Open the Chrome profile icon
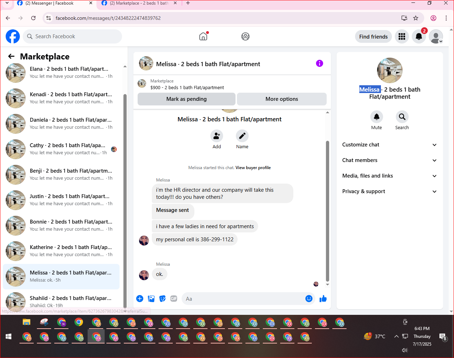Viewport: 454px width, 358px height. coord(433,18)
